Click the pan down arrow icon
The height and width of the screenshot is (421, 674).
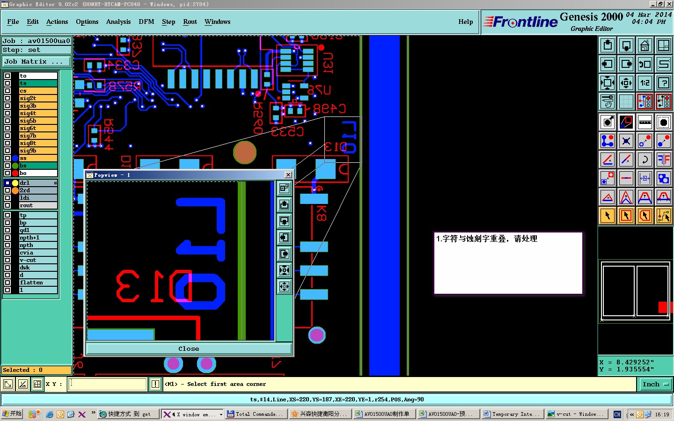[626, 45]
